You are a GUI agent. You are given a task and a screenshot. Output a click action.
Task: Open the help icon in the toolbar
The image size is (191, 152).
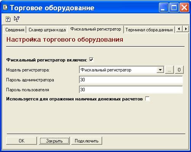click(8, 19)
